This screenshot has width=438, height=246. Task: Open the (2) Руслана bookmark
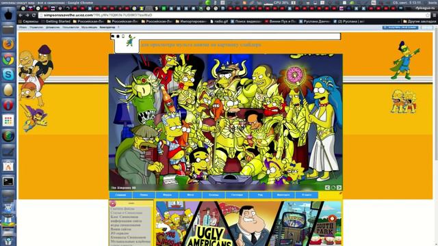pos(348,21)
